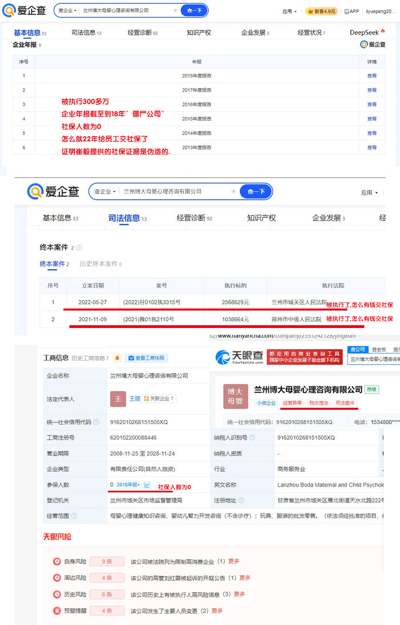This screenshot has width=400, height=625.
Task: Clear the top search box with the X icon
Action: 175,10
